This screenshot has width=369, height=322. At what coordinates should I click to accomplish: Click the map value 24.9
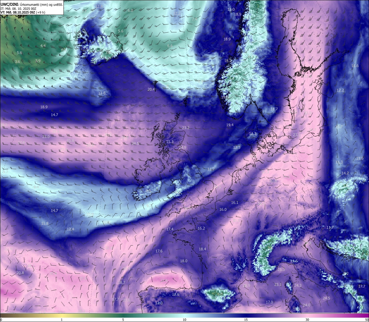182,147
